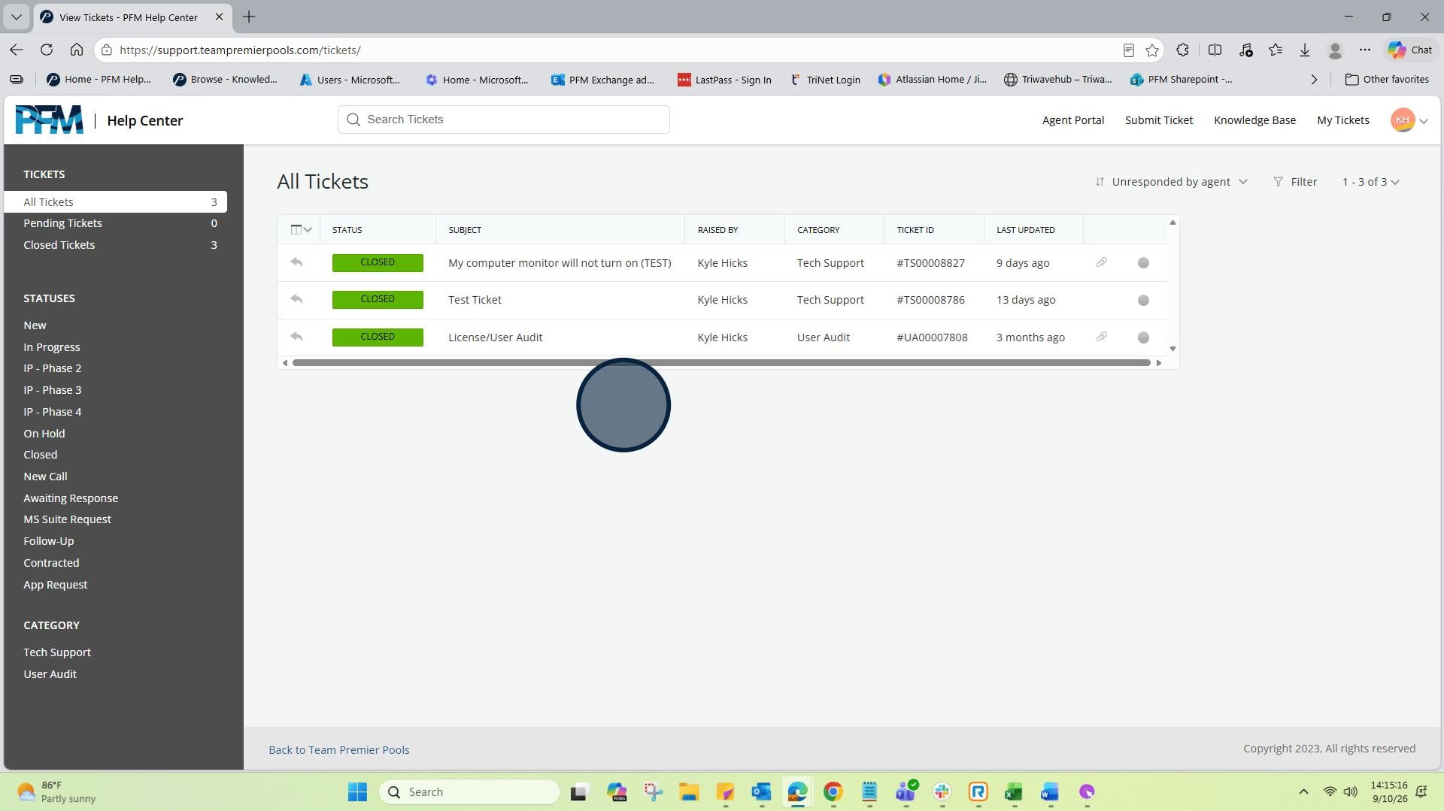The height and width of the screenshot is (811, 1444).
Task: Click reply arrow for monitor TEST ticket
Action: tap(296, 262)
